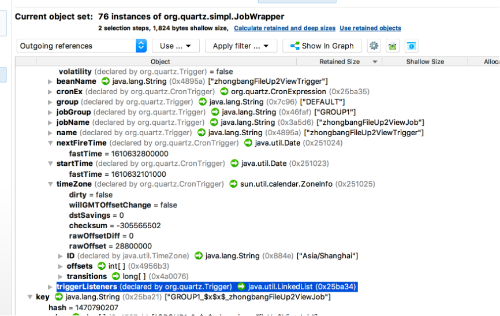Expand the jobGroup tree node
Viewport: 500px width, 316px height.
point(50,112)
